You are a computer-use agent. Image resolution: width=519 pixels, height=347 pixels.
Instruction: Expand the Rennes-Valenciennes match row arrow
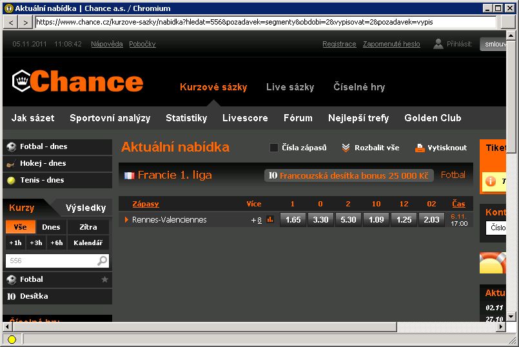126,219
